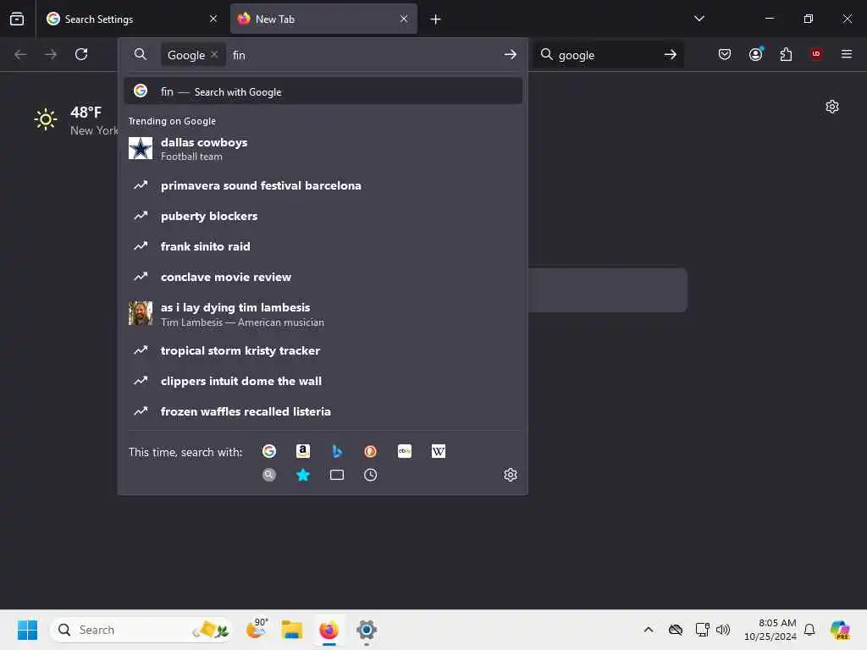Select the gray magnifier search engine icon
Screen dimensions: 867x650
pyautogui.click(x=268, y=475)
